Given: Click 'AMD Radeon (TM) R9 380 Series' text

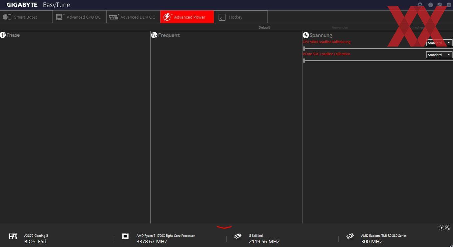Looking at the screenshot, I should pos(384,236).
